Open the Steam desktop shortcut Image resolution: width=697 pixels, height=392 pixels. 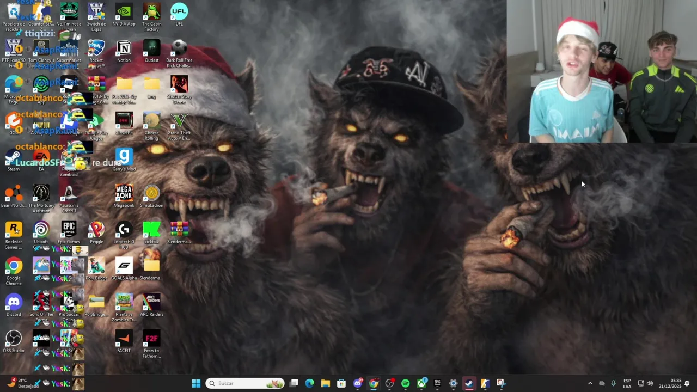click(14, 160)
